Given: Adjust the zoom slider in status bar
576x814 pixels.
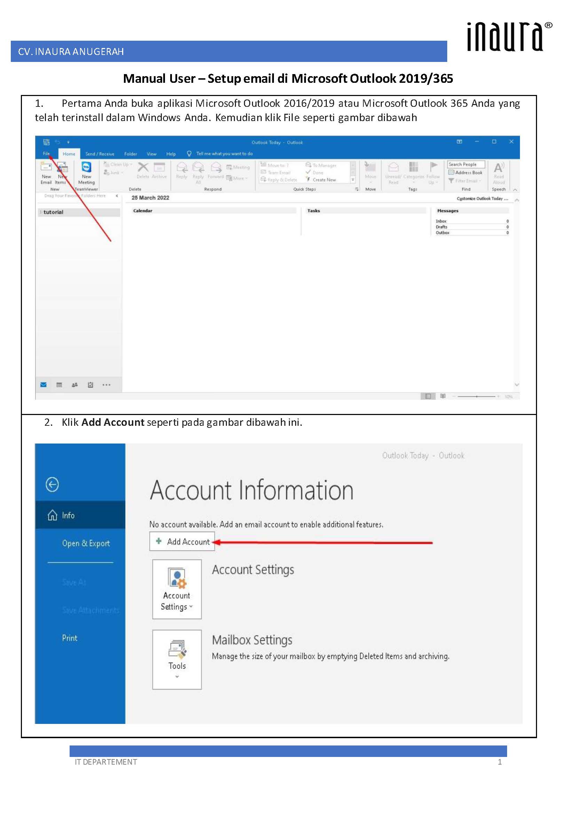Looking at the screenshot, I should coord(476,396).
